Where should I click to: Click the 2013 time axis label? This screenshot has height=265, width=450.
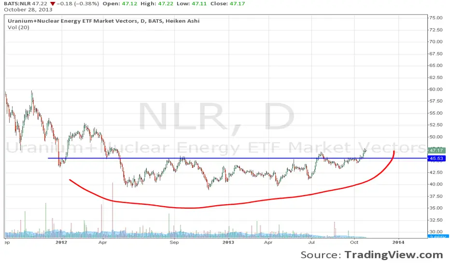click(x=228, y=242)
